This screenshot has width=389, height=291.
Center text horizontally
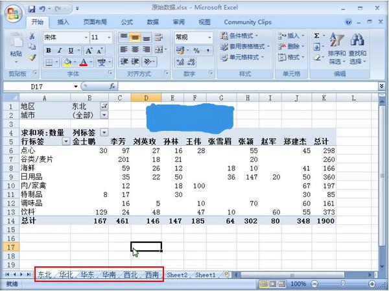pos(135,49)
